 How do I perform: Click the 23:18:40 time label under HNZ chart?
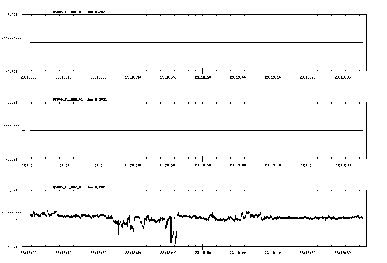pos(168,252)
